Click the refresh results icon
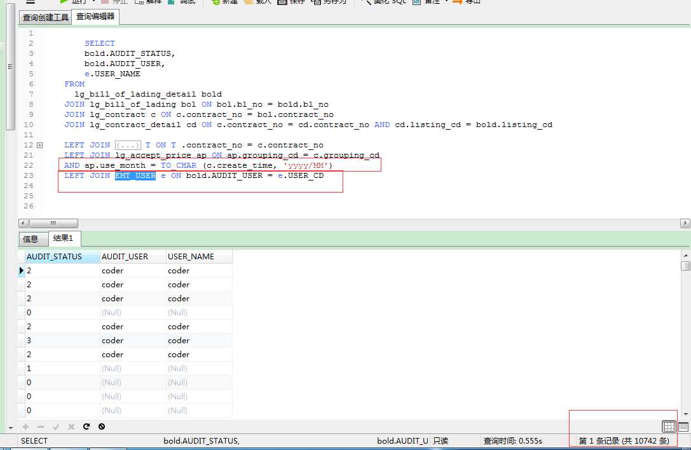Image resolution: width=691 pixels, height=450 pixels. pos(86,426)
